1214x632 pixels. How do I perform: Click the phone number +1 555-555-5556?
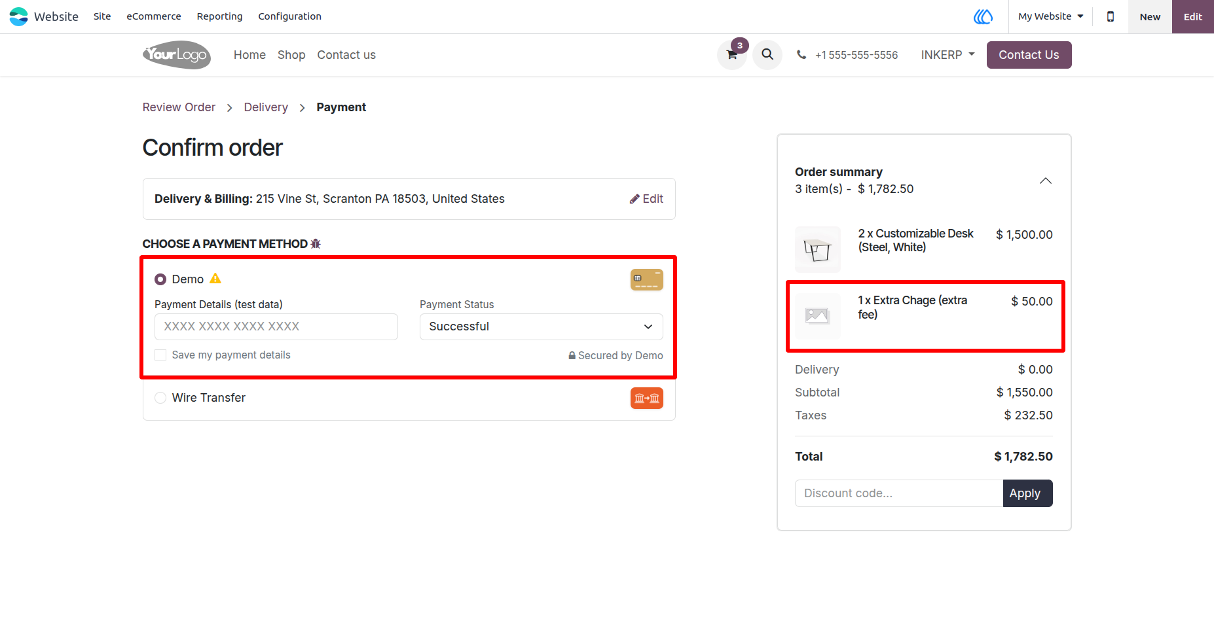[856, 55]
